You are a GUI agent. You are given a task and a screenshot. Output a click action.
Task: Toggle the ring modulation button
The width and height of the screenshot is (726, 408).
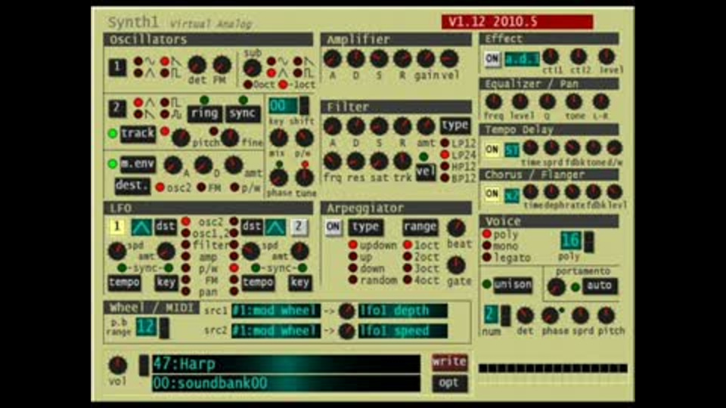[205, 114]
